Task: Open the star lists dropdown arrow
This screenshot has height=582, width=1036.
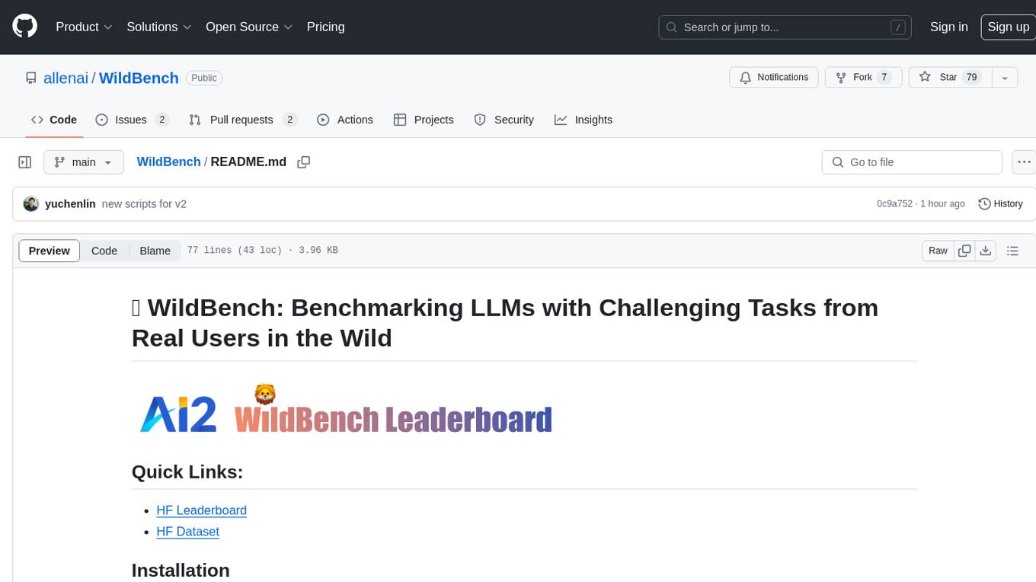Action: (x=1005, y=78)
